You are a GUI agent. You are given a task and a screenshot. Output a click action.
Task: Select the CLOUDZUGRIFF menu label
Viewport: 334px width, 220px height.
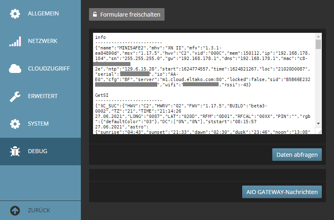49,69
